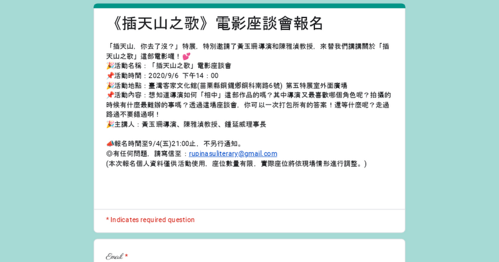Click the 活動時間 2020/9/6 line

pyautogui.click(x=162, y=76)
